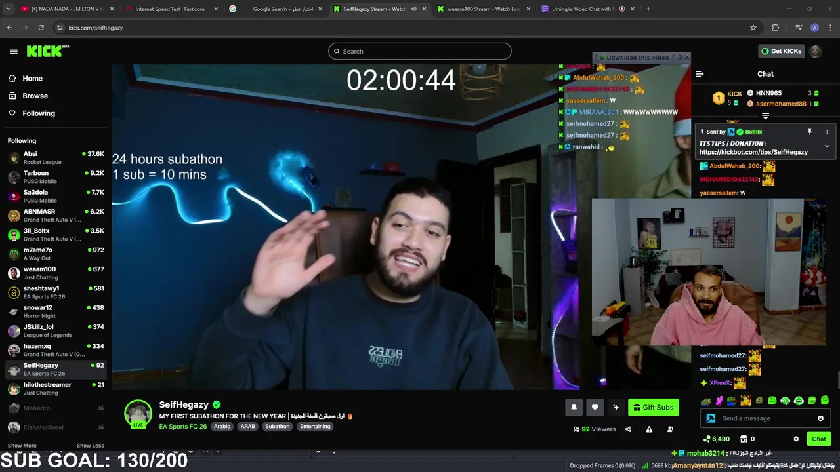Open SeifHegazy channel avatar
The height and width of the screenshot is (472, 840).
coord(138,414)
